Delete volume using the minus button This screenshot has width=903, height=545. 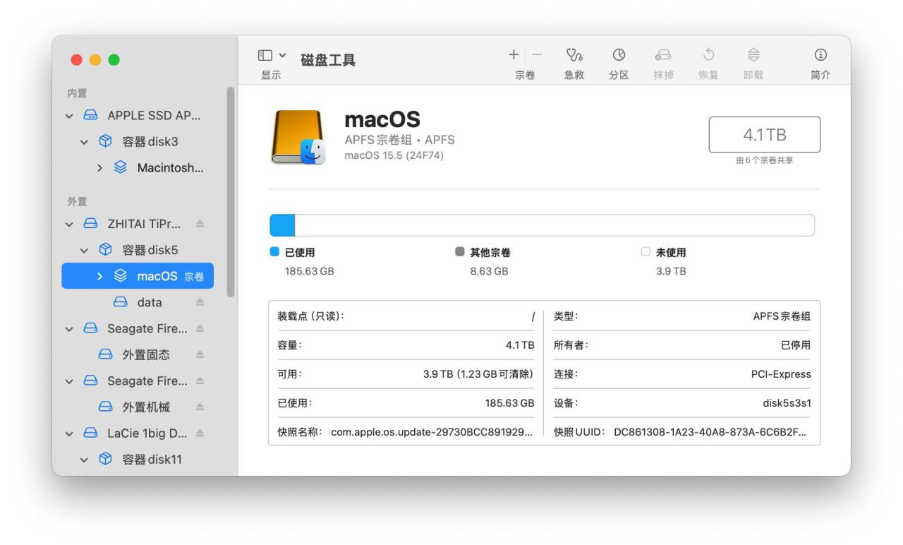(x=538, y=55)
